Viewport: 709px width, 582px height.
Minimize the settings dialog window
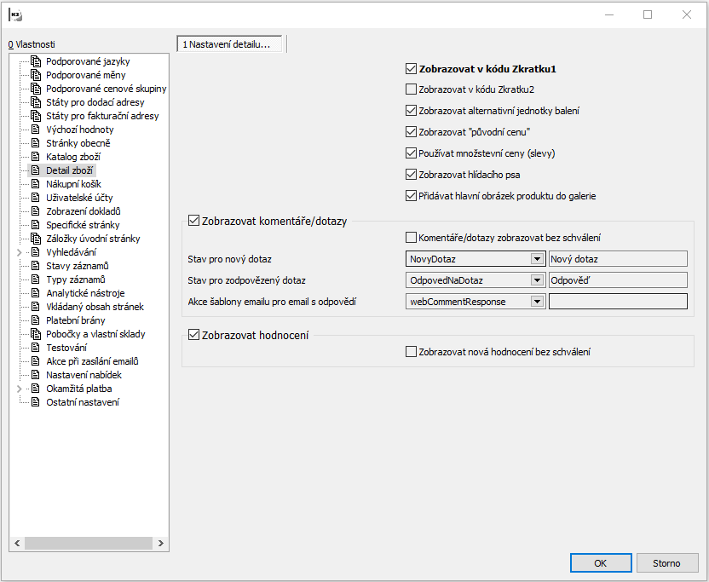[x=609, y=15]
